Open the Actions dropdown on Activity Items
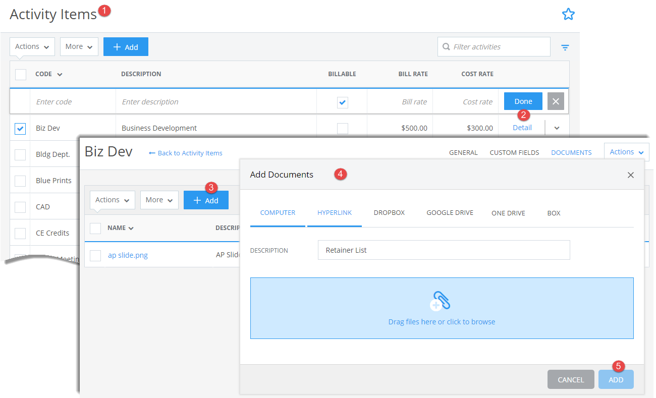The width and height of the screenshot is (656, 398). pyautogui.click(x=32, y=46)
